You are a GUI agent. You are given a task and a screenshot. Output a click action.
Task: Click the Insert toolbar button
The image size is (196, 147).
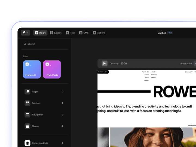pyautogui.click(x=40, y=33)
